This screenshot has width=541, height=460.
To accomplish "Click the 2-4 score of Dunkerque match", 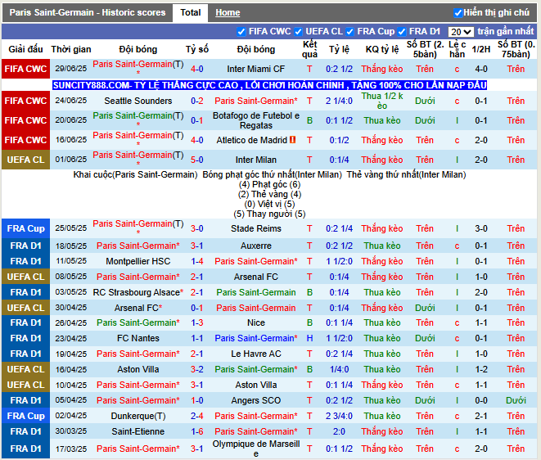I will (196, 416).
